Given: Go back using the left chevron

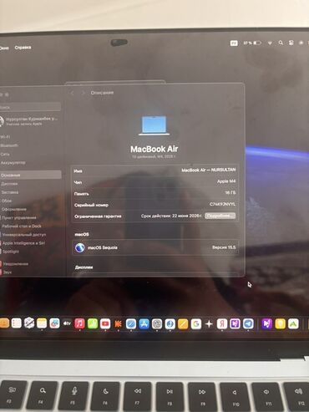Looking at the screenshot, I should click(73, 93).
